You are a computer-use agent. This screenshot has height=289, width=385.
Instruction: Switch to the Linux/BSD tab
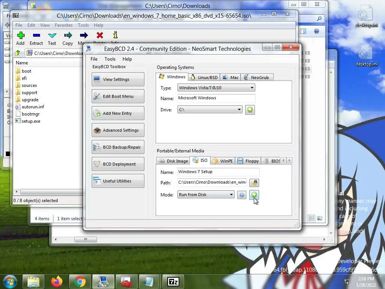point(204,78)
